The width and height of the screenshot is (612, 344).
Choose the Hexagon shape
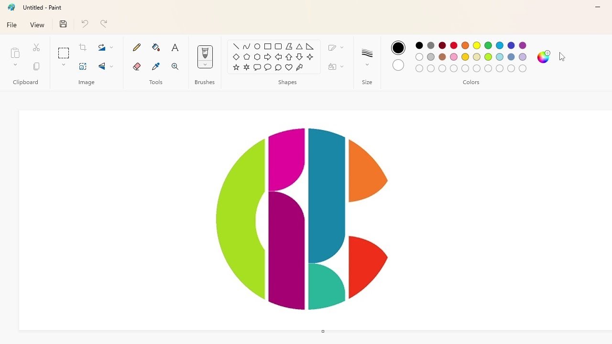pyautogui.click(x=257, y=57)
